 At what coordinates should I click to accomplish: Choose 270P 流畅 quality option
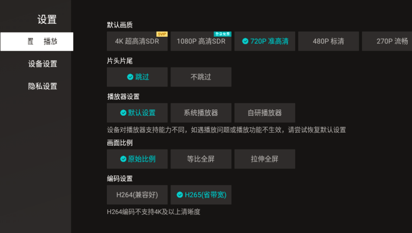(387, 41)
